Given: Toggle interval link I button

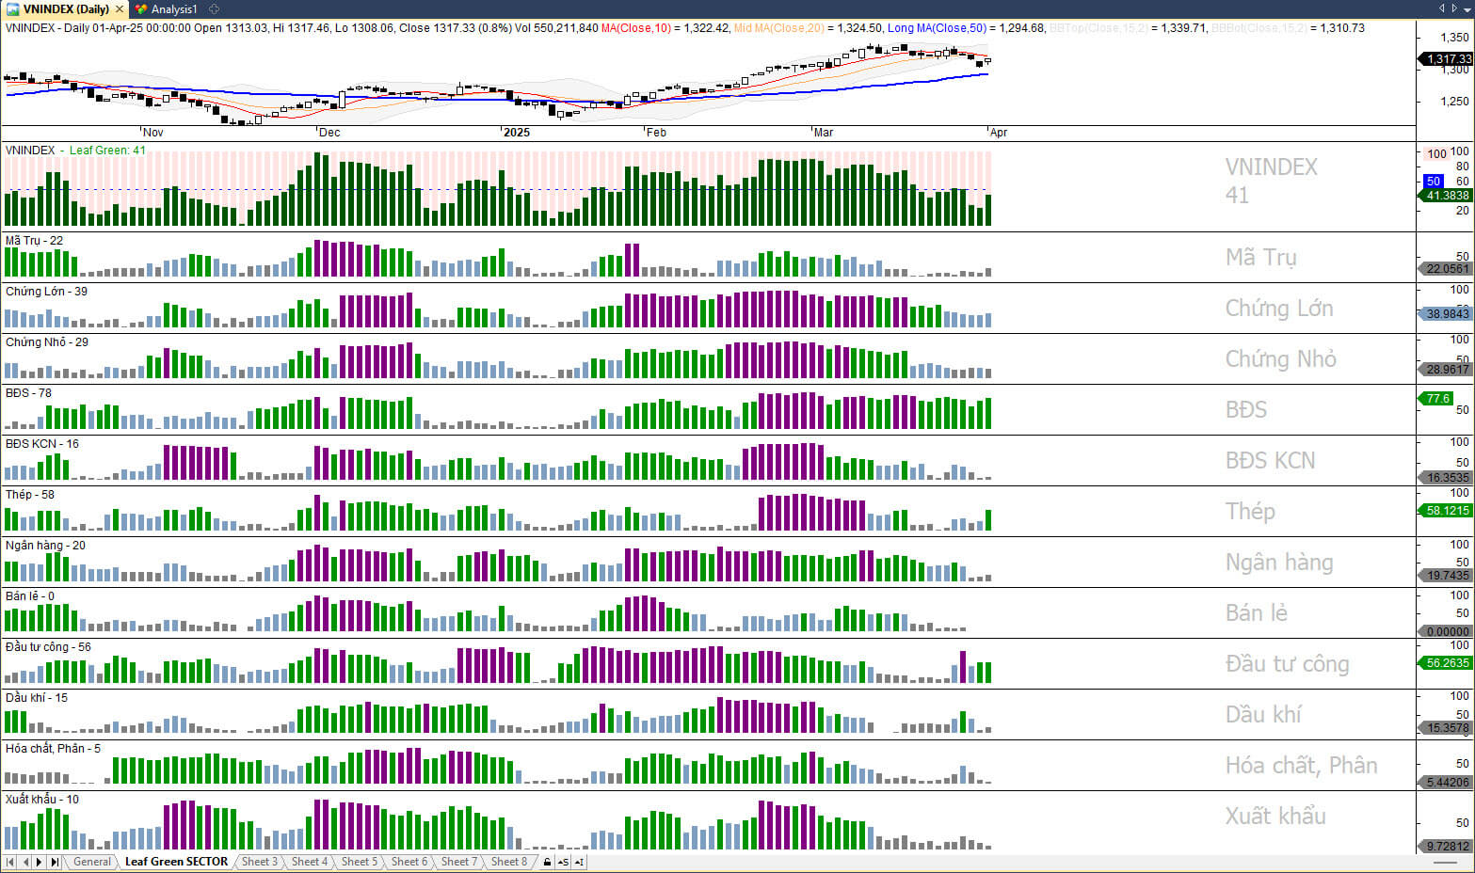Looking at the screenshot, I should 579,862.
